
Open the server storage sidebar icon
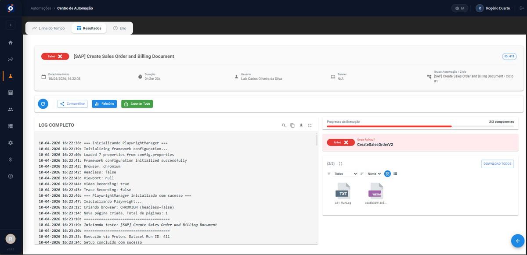pos(11,126)
